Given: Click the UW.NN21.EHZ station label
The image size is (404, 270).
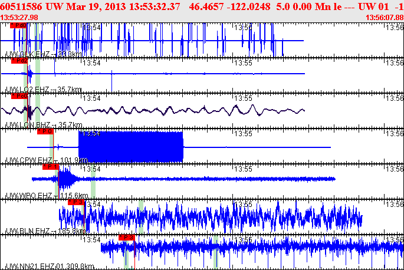Looking at the screenshot, I should 31,266.
